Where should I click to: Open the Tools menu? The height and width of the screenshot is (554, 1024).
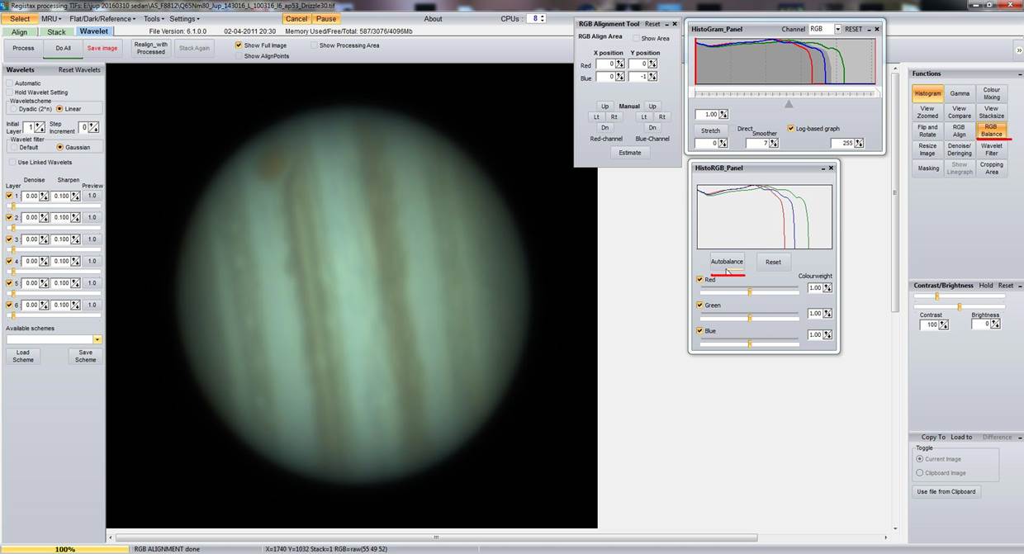coord(153,18)
